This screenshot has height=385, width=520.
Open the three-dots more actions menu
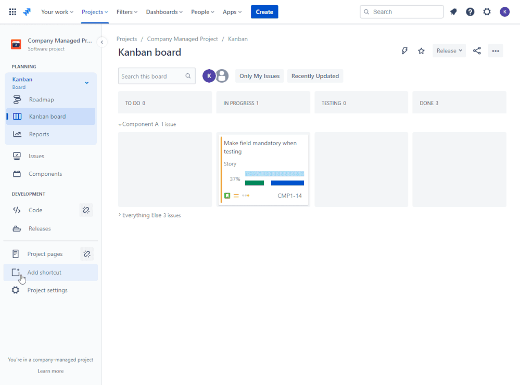pyautogui.click(x=496, y=51)
